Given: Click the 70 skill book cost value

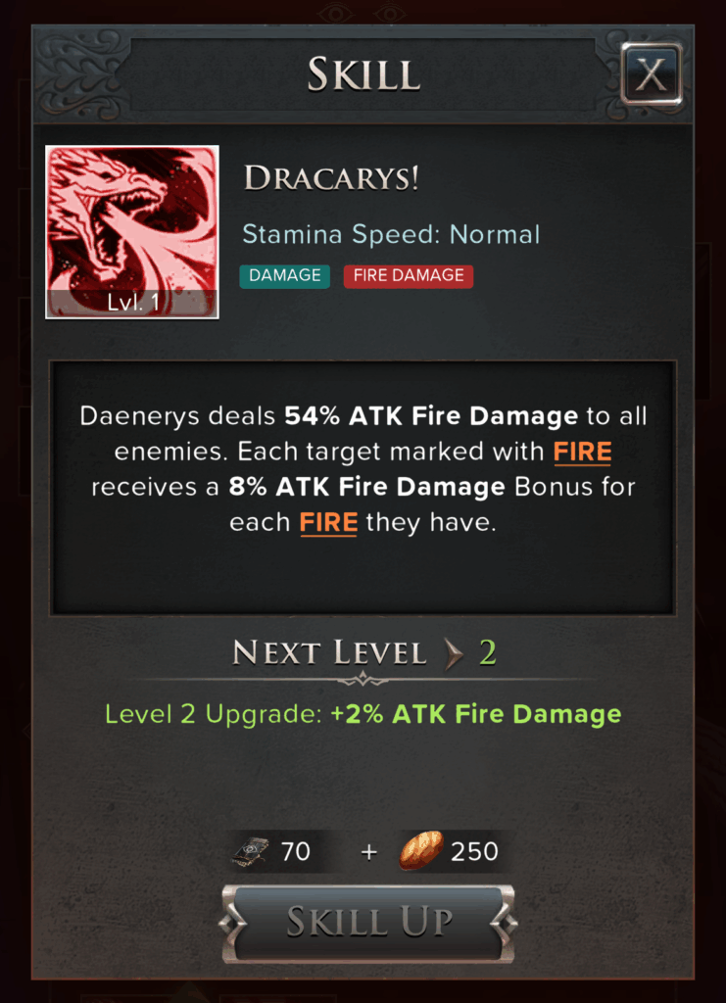Looking at the screenshot, I should pos(296,852).
